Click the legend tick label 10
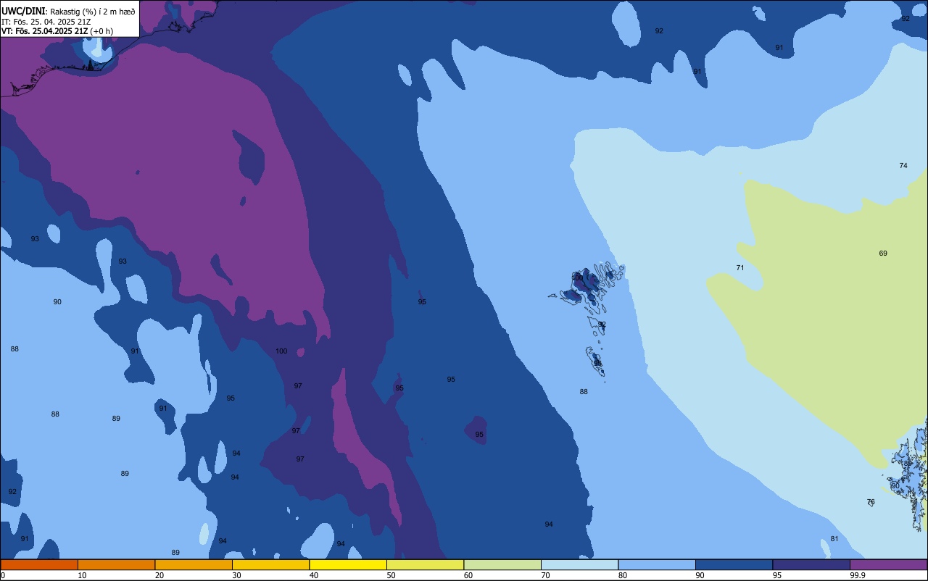928x581 pixels. (x=83, y=575)
